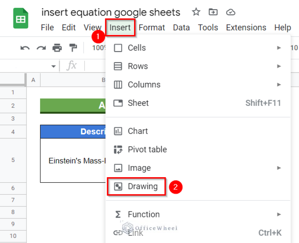Open the Format menu
This screenshot has width=299, height=243.
point(152,28)
